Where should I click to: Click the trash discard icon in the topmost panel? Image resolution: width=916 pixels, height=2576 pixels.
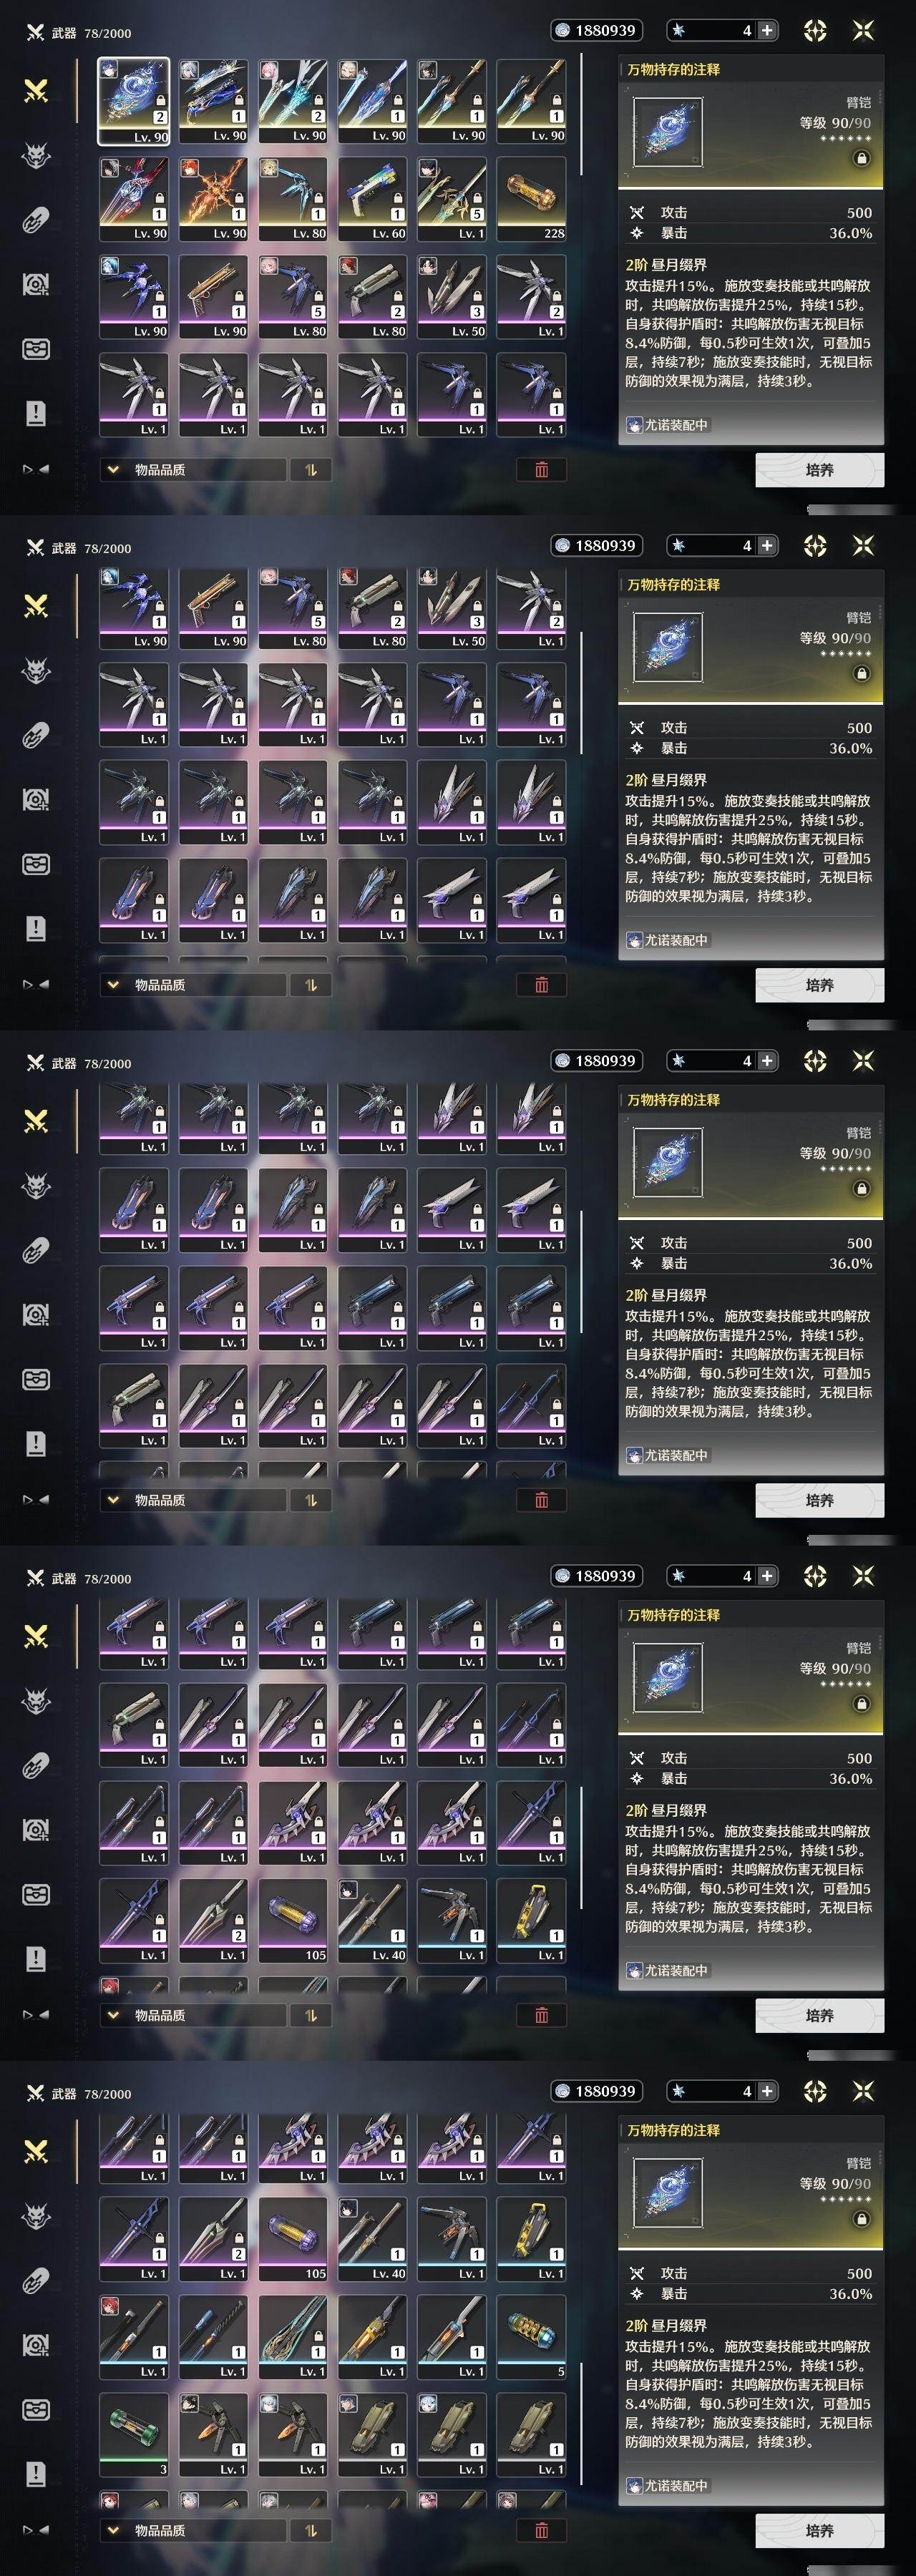point(541,469)
